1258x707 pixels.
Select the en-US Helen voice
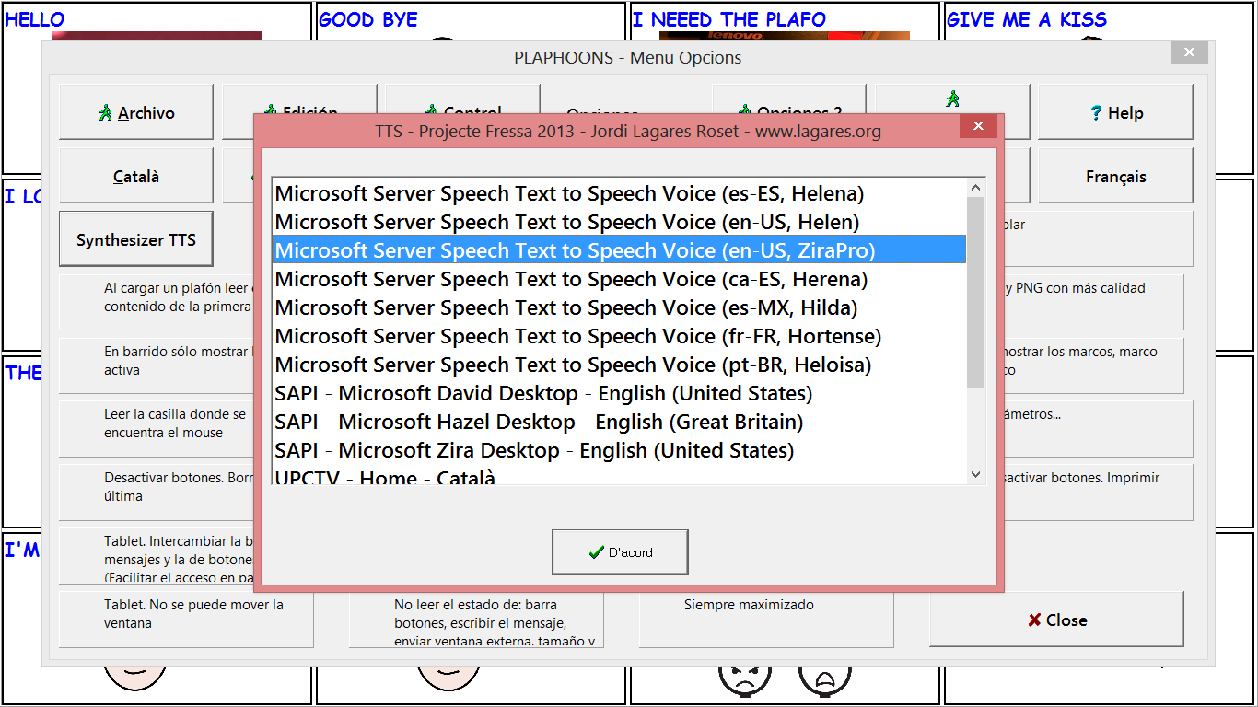(x=619, y=222)
